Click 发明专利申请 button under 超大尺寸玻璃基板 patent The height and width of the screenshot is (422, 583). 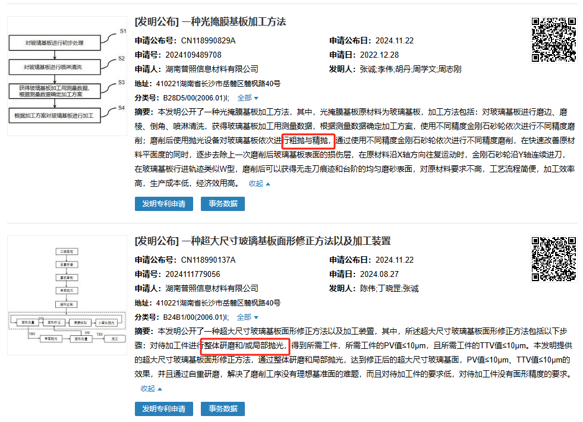coord(163,409)
